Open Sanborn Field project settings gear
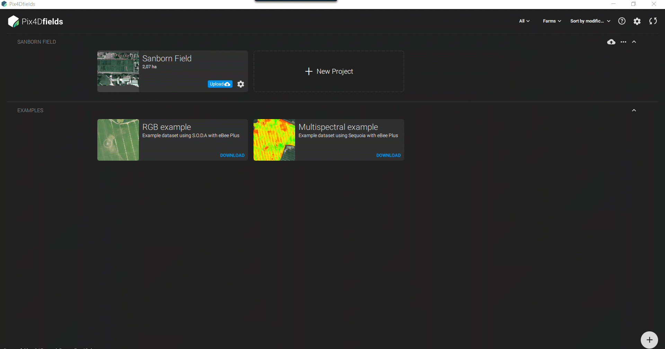This screenshot has height=349, width=665. tap(241, 84)
